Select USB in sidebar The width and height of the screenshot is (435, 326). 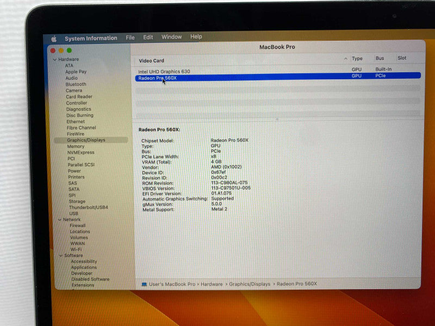click(x=73, y=214)
